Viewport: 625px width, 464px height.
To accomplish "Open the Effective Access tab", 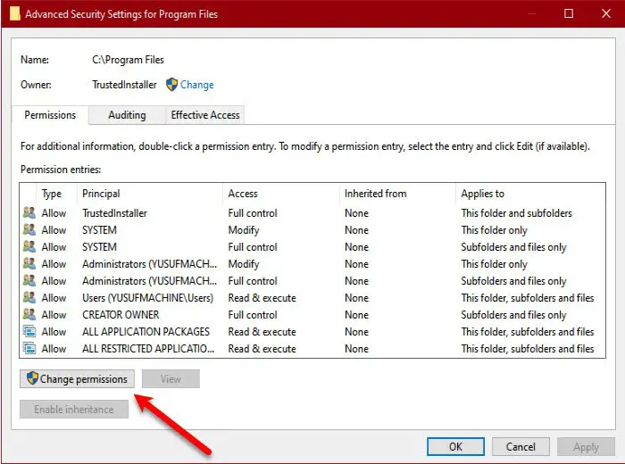I will (205, 115).
